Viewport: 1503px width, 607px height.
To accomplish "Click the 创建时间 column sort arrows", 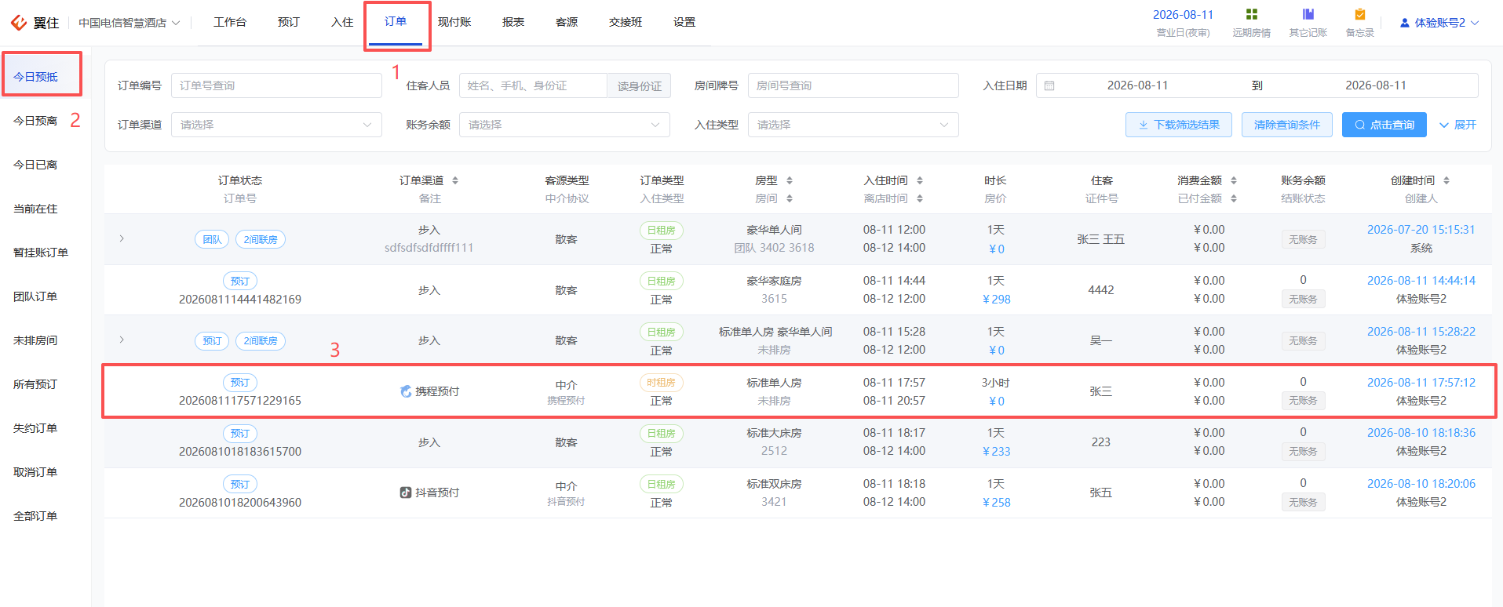I will (x=1446, y=180).
